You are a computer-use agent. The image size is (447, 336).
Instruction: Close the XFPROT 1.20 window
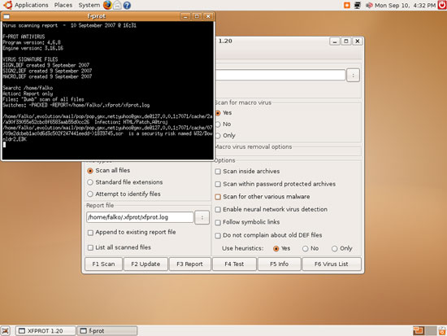358,41
